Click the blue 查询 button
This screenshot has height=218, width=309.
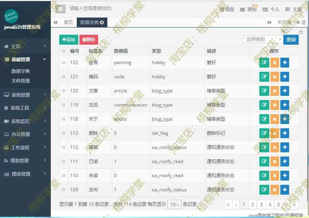point(291,40)
